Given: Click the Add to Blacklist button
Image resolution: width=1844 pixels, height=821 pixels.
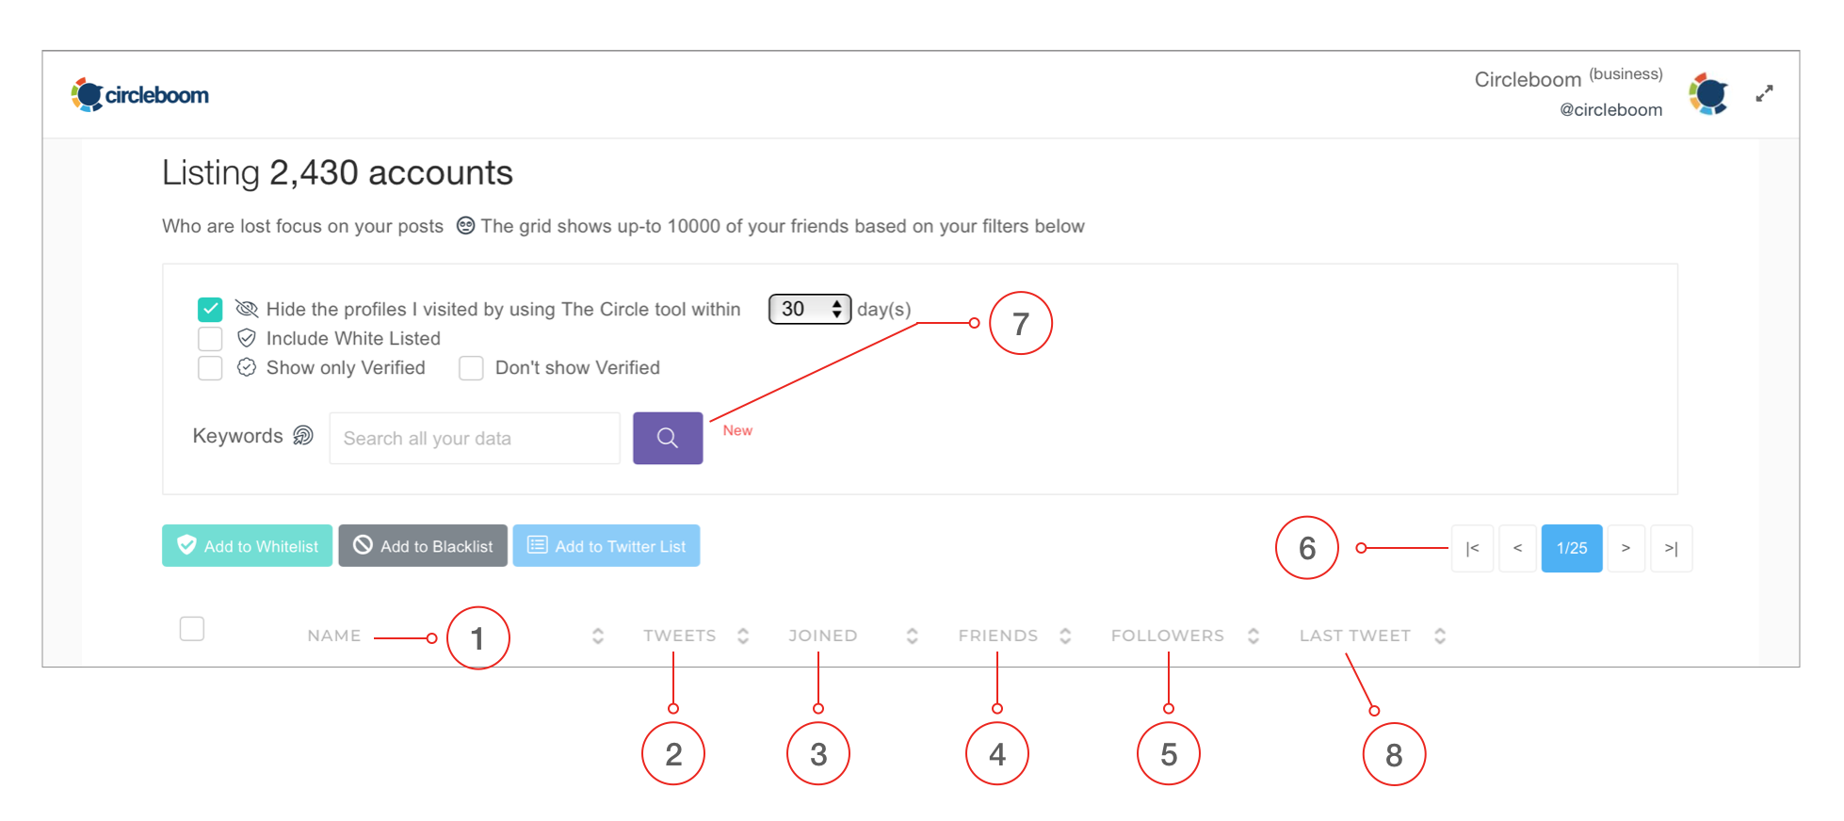Looking at the screenshot, I should (x=423, y=546).
